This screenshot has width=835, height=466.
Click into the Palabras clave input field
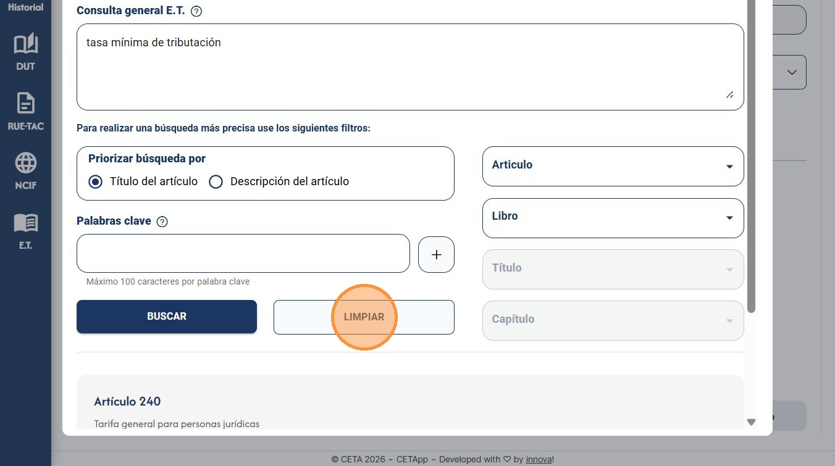[x=243, y=253]
